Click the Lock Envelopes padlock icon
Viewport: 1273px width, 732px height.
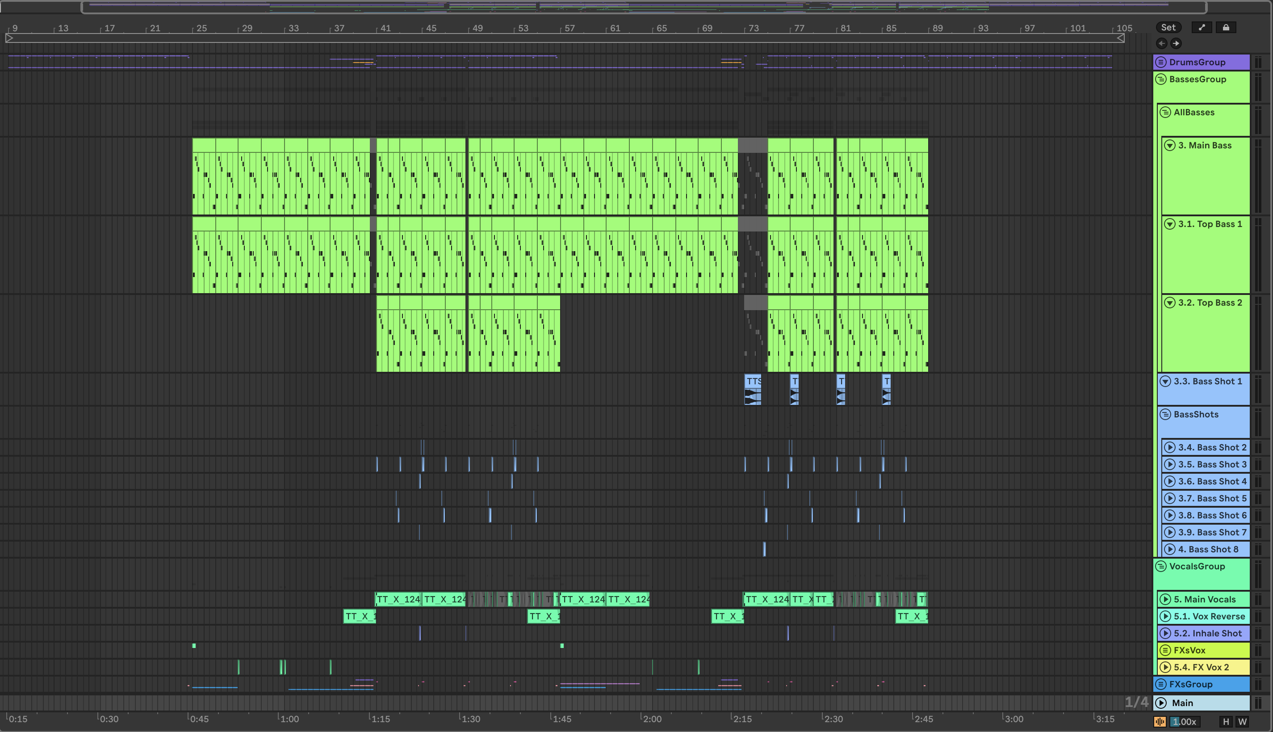[x=1226, y=28]
